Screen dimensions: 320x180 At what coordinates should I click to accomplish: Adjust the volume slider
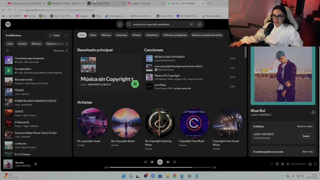(x=298, y=164)
